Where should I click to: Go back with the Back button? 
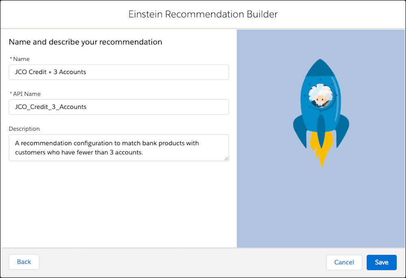[24, 262]
